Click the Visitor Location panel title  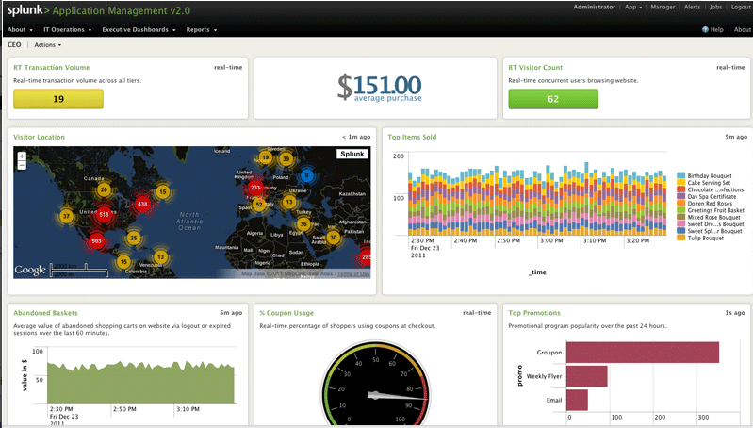tap(39, 137)
